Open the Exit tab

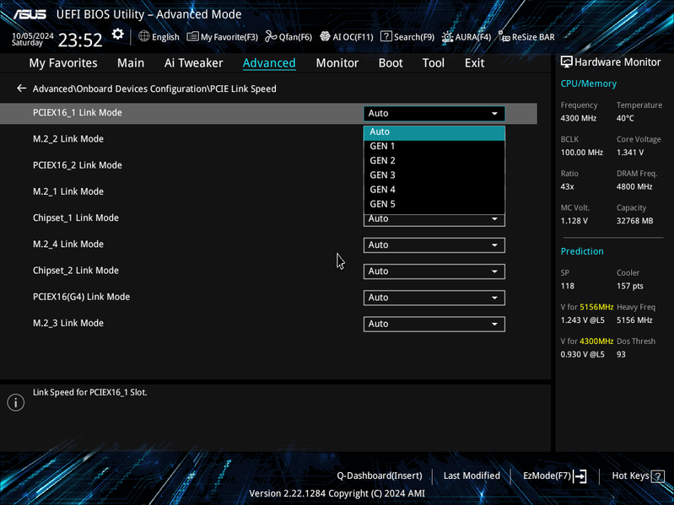(x=475, y=63)
